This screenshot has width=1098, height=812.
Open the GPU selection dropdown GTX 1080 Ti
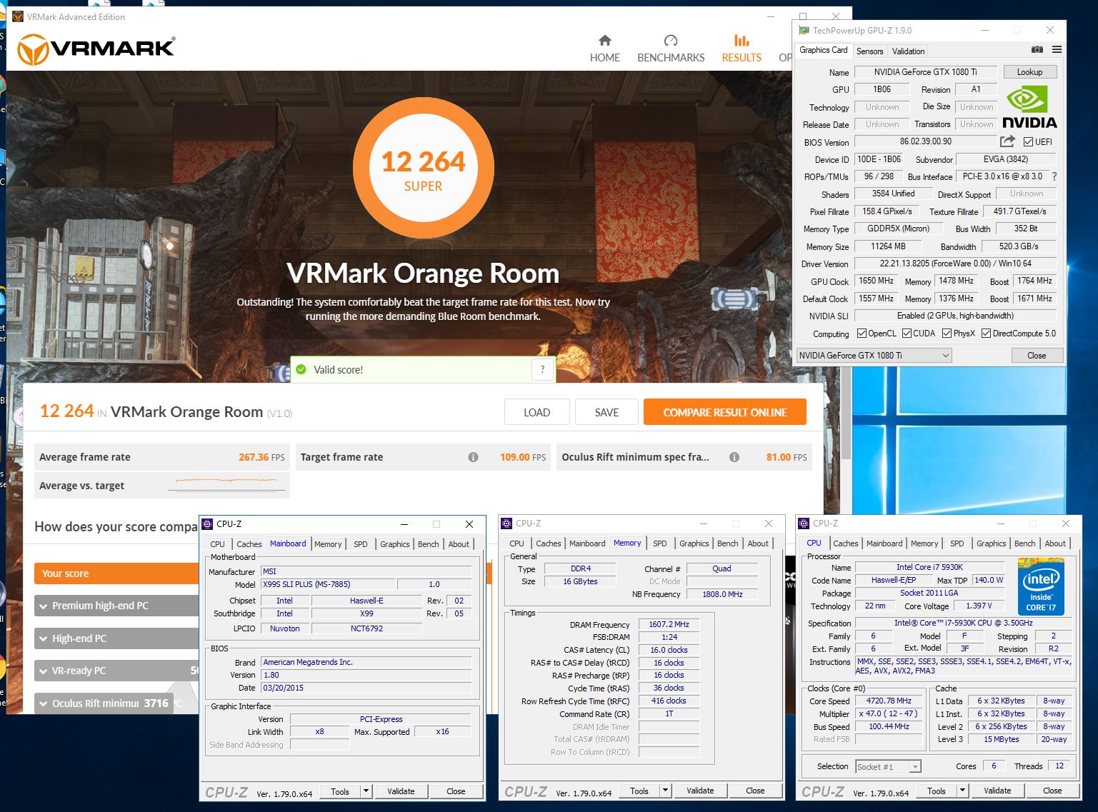(x=874, y=356)
